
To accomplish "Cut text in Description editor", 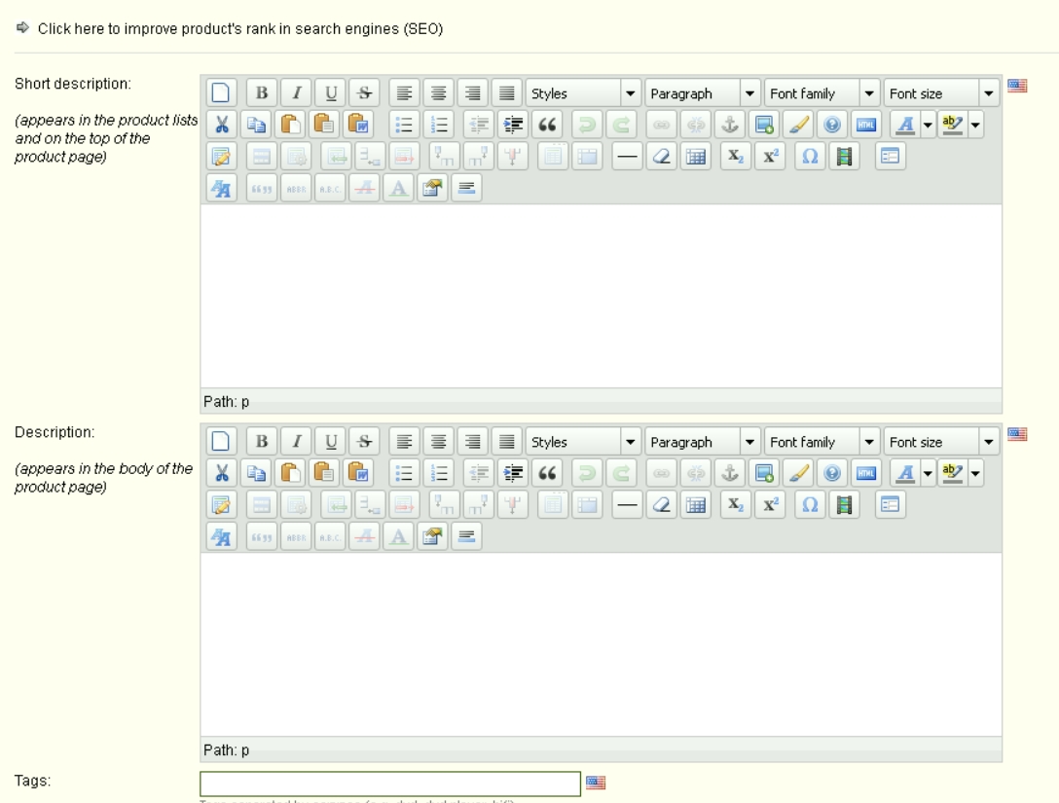I will coord(221,473).
